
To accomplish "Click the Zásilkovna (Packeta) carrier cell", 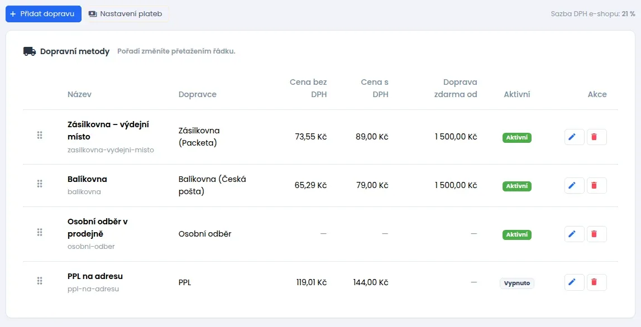I will (x=199, y=137).
